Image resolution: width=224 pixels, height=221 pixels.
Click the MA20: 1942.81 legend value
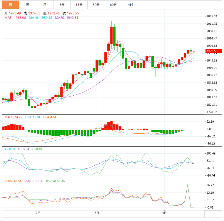tap(66, 18)
